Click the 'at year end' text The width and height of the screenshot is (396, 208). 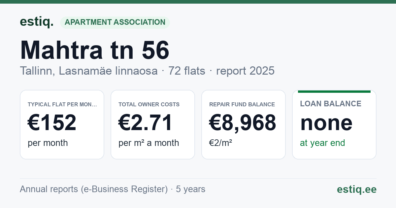click(x=322, y=143)
